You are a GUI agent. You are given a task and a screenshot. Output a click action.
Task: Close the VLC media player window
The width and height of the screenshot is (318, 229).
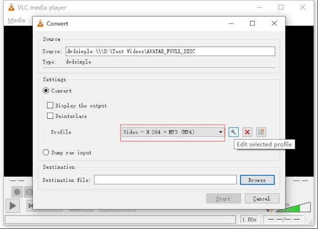(303, 7)
